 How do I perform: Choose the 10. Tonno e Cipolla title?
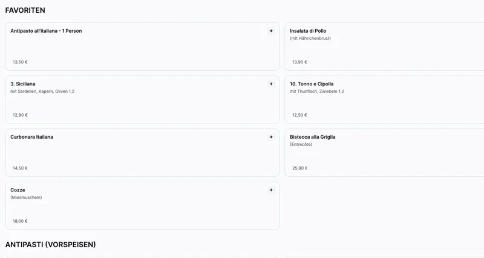(312, 84)
